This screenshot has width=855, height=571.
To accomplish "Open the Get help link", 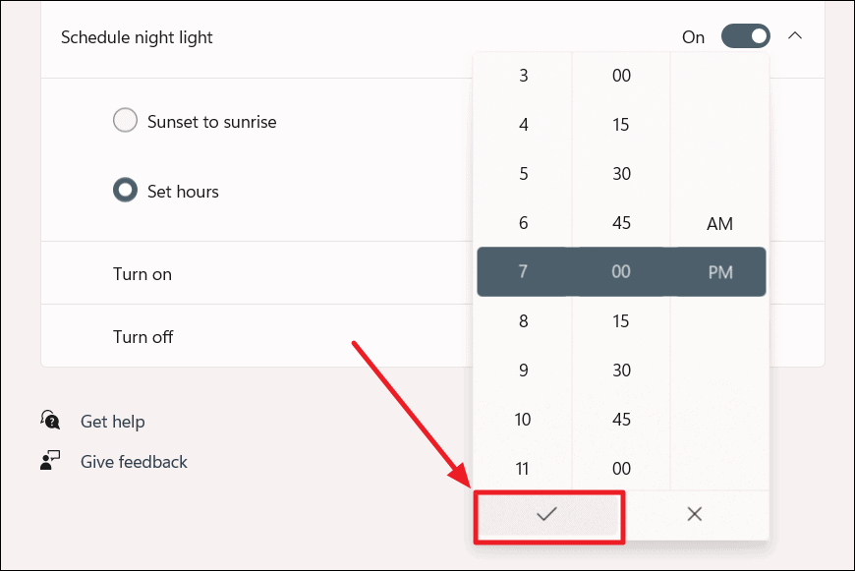I will (x=112, y=421).
